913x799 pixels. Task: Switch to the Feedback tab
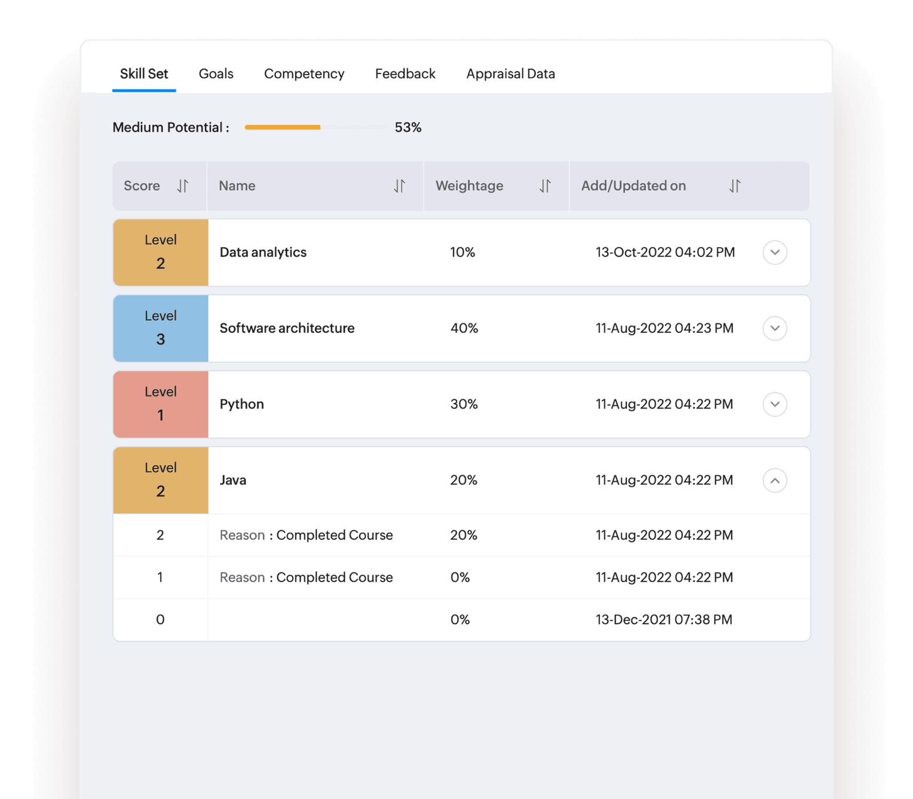coord(405,74)
